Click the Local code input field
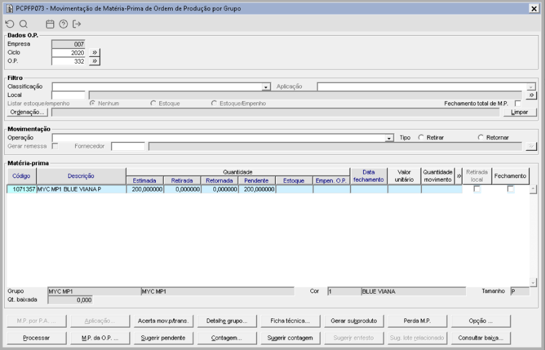This screenshot has width=545, height=350. point(69,95)
